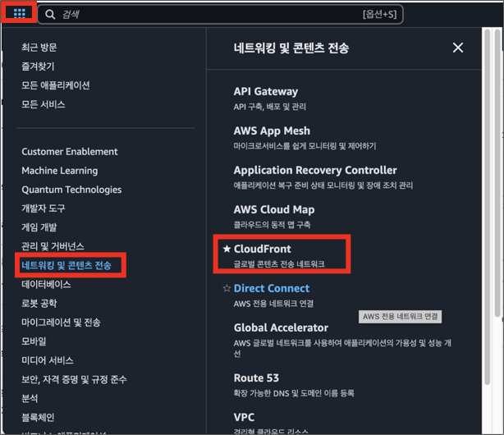The height and width of the screenshot is (435, 504).
Task: Open API Gateway service
Action: pos(265,91)
